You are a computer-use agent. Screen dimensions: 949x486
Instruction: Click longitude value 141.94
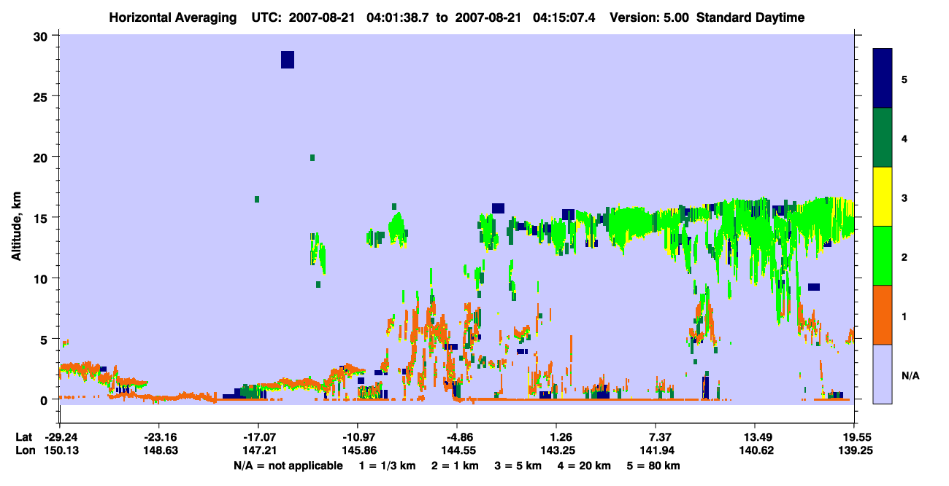(x=656, y=450)
